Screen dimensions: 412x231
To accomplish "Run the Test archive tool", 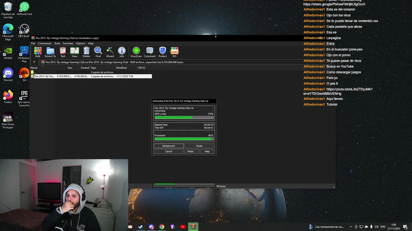I will (63, 52).
